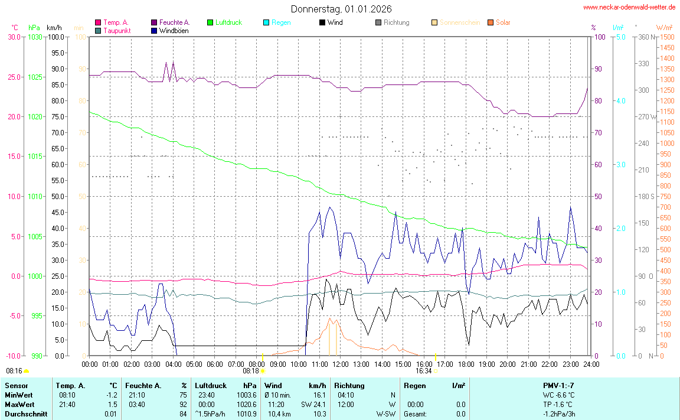The width and height of the screenshot is (680, 420).
Task: Open the www.neckar-odenwald-wetter.de link
Action: [x=629, y=8]
